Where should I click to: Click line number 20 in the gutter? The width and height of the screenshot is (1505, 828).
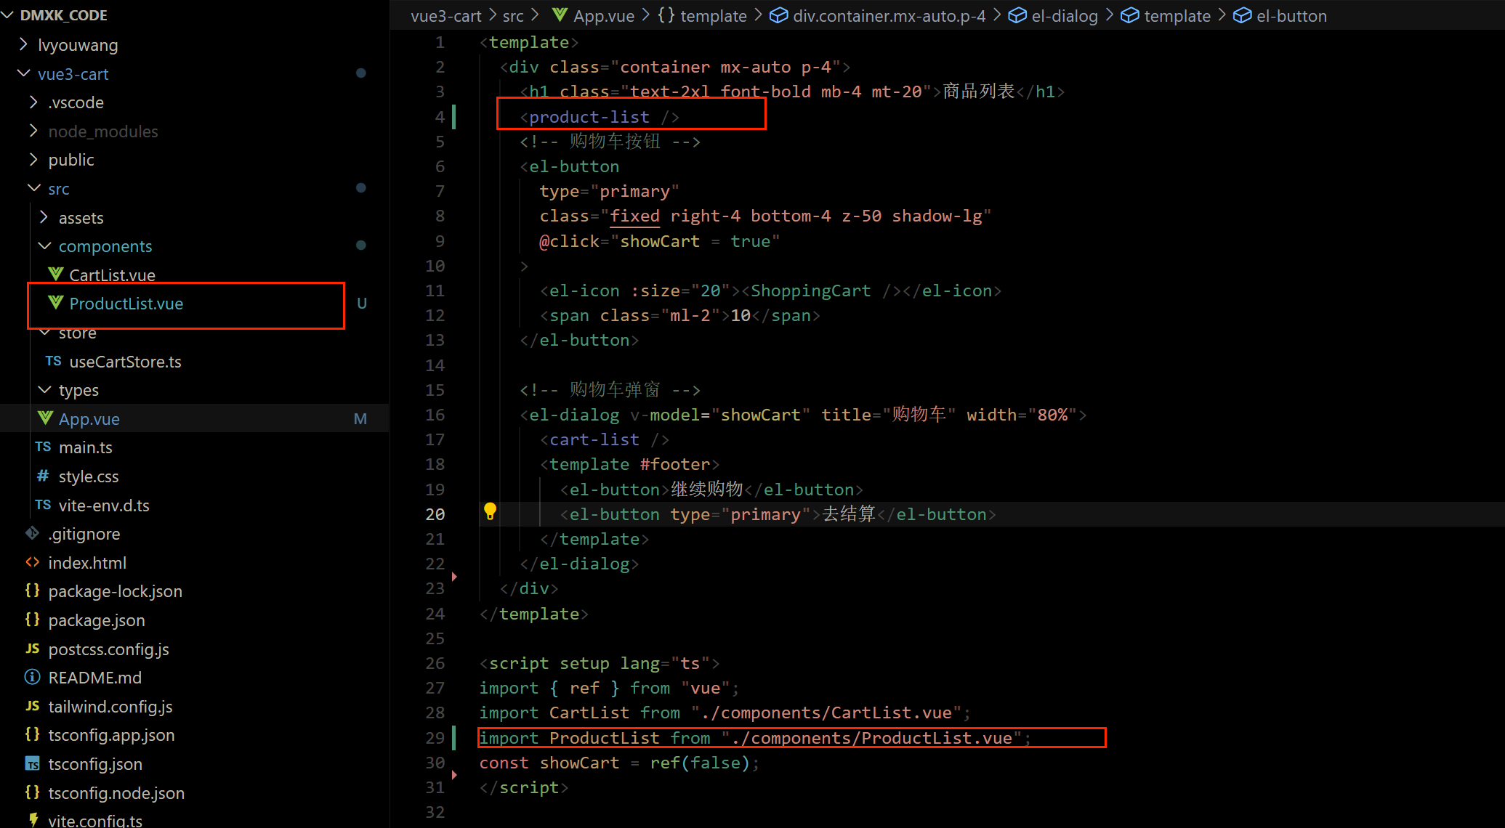tap(435, 514)
